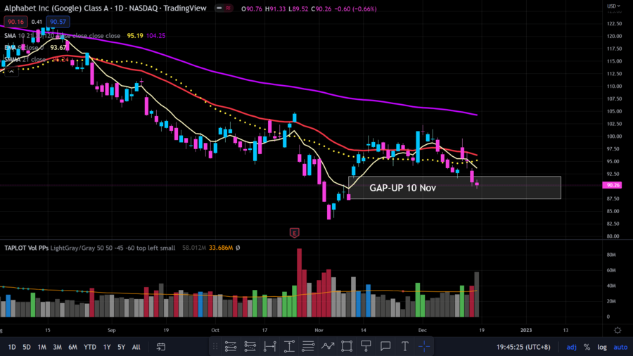This screenshot has height=356, width=633.
Task: Select the first horizontal lines drawing tool
Action: [x=231, y=346]
